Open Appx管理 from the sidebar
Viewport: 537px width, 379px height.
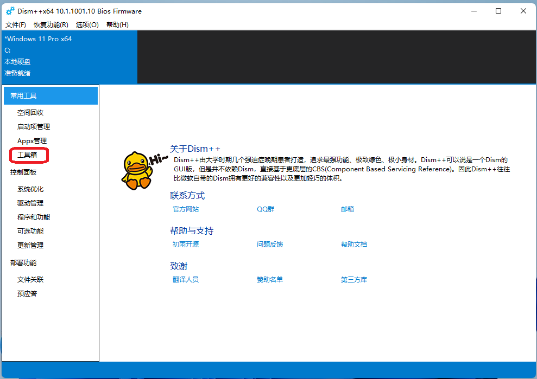pos(33,140)
